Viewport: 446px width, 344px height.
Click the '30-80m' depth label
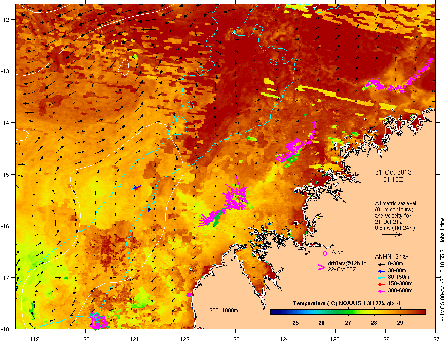pyautogui.click(x=397, y=270)
